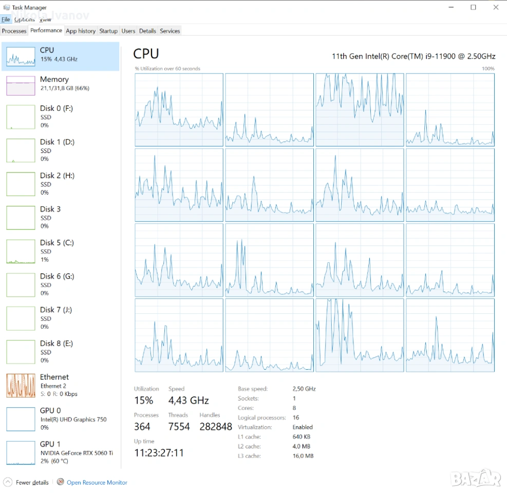Viewport: 507px width, 493px height.
Task: Select the CPU mini graph thumbnail in sidebar
Action: pos(21,58)
